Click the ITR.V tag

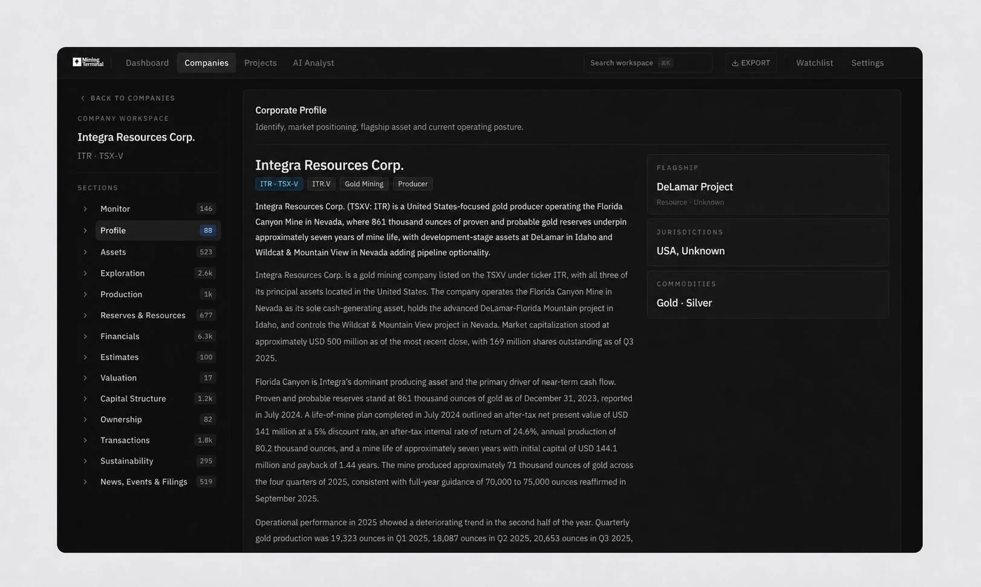click(321, 184)
